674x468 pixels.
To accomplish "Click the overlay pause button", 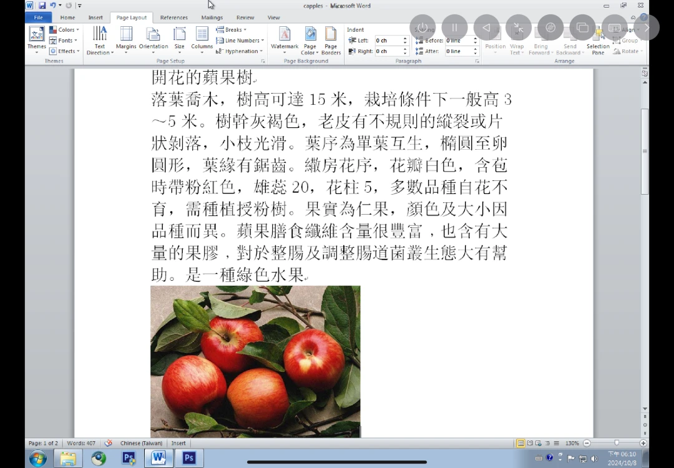I will pos(454,27).
